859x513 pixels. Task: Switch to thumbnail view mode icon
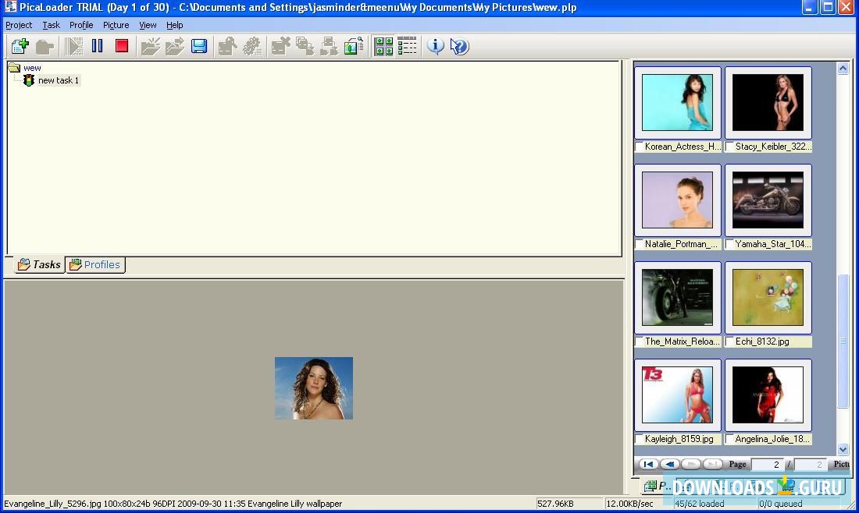point(383,47)
